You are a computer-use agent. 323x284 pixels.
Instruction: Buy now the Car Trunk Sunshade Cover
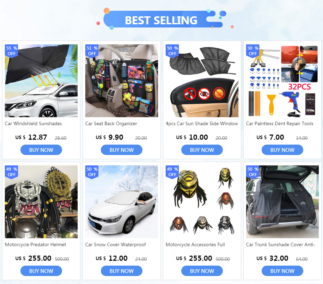282,271
